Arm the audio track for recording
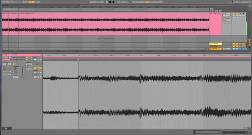 243,13
